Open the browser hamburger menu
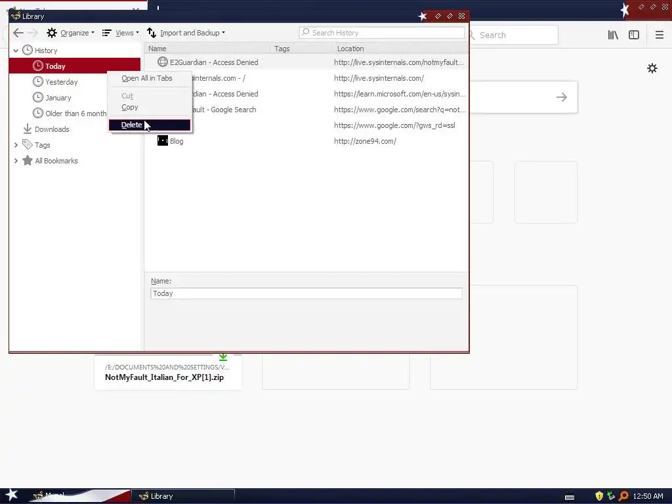Screen dimensions: 672x504 click(660, 35)
